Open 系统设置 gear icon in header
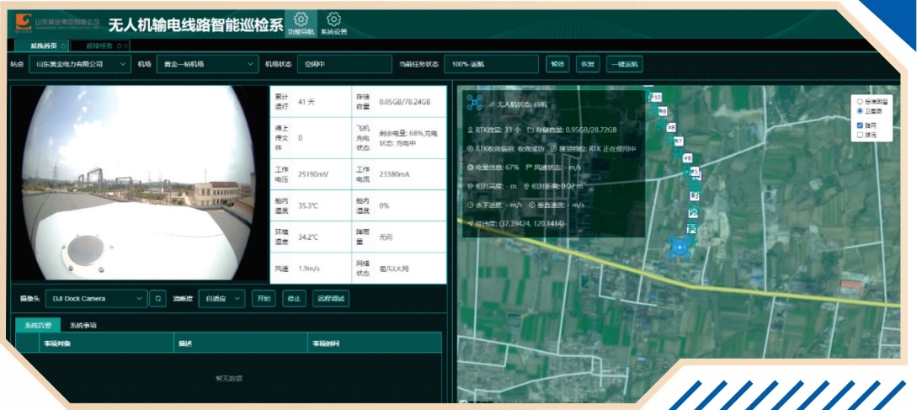The width and height of the screenshot is (917, 410). [x=334, y=19]
